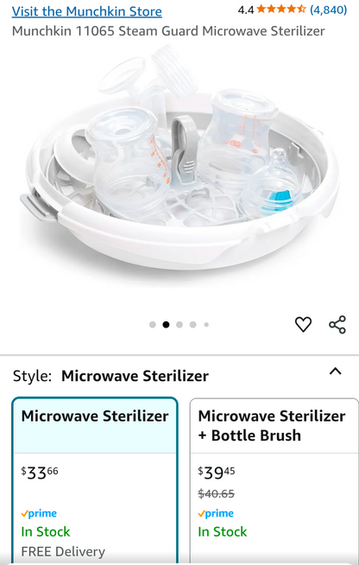Screen dimensions: 359x565
Task: Select third image carousel dot
Action: point(179,325)
